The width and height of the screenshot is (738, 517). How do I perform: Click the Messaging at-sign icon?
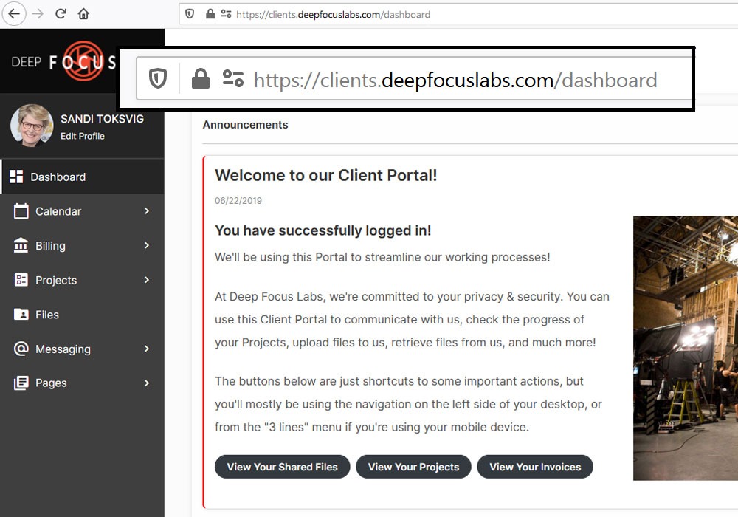pos(21,349)
